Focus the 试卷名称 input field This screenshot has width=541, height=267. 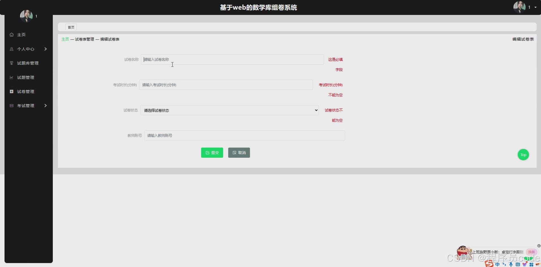(232, 59)
